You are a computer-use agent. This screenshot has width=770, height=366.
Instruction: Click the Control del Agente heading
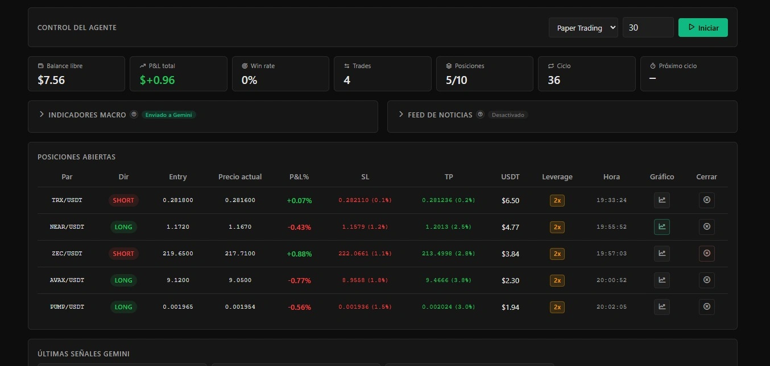click(77, 28)
